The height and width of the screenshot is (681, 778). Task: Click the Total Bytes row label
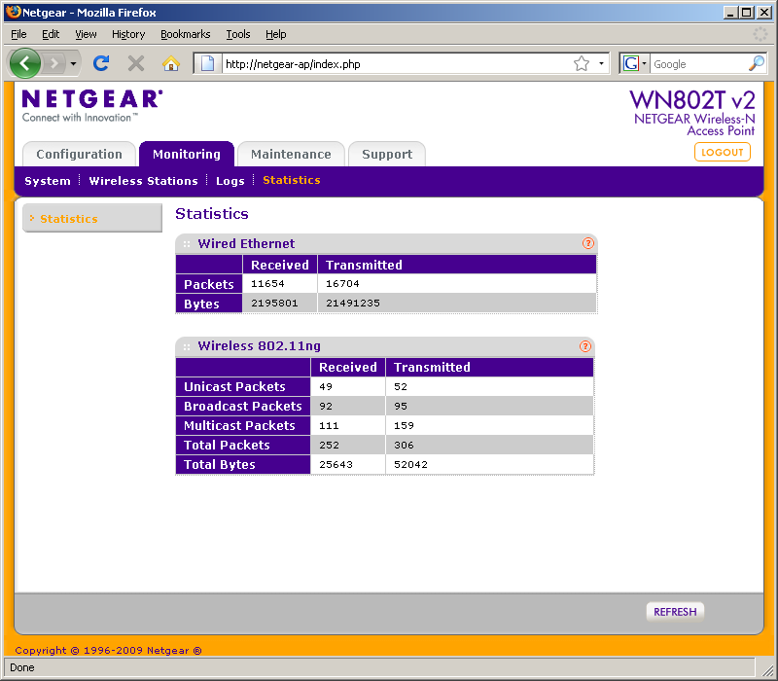(220, 465)
